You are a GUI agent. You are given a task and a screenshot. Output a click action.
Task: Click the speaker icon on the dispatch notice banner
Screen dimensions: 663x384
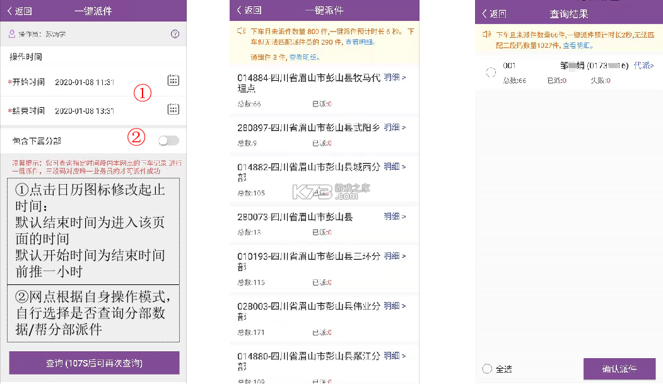(x=242, y=30)
